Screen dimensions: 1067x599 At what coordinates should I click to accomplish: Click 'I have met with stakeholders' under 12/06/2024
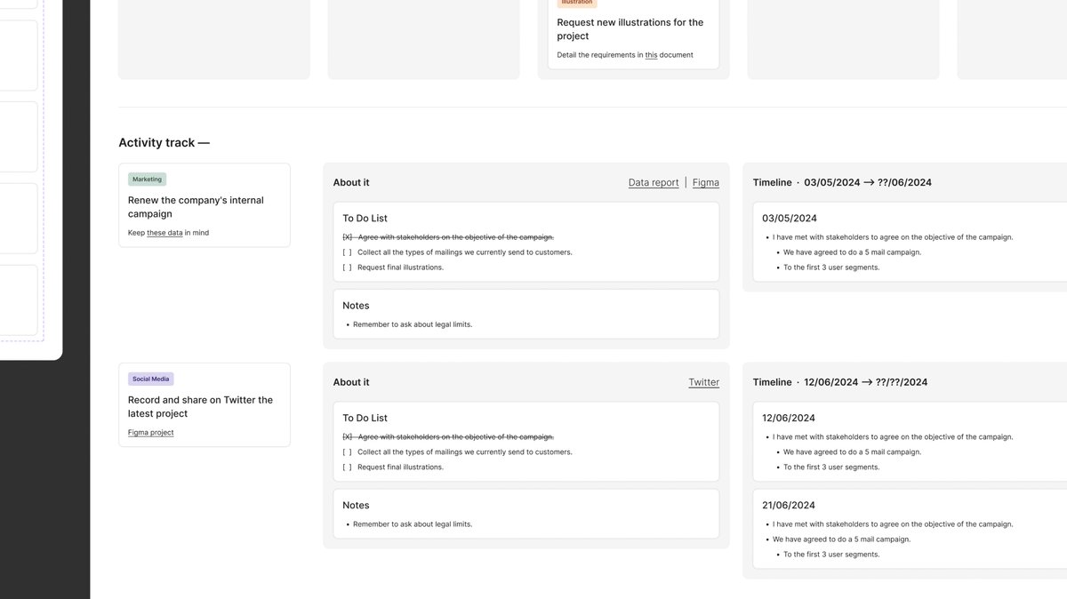pyautogui.click(x=893, y=437)
